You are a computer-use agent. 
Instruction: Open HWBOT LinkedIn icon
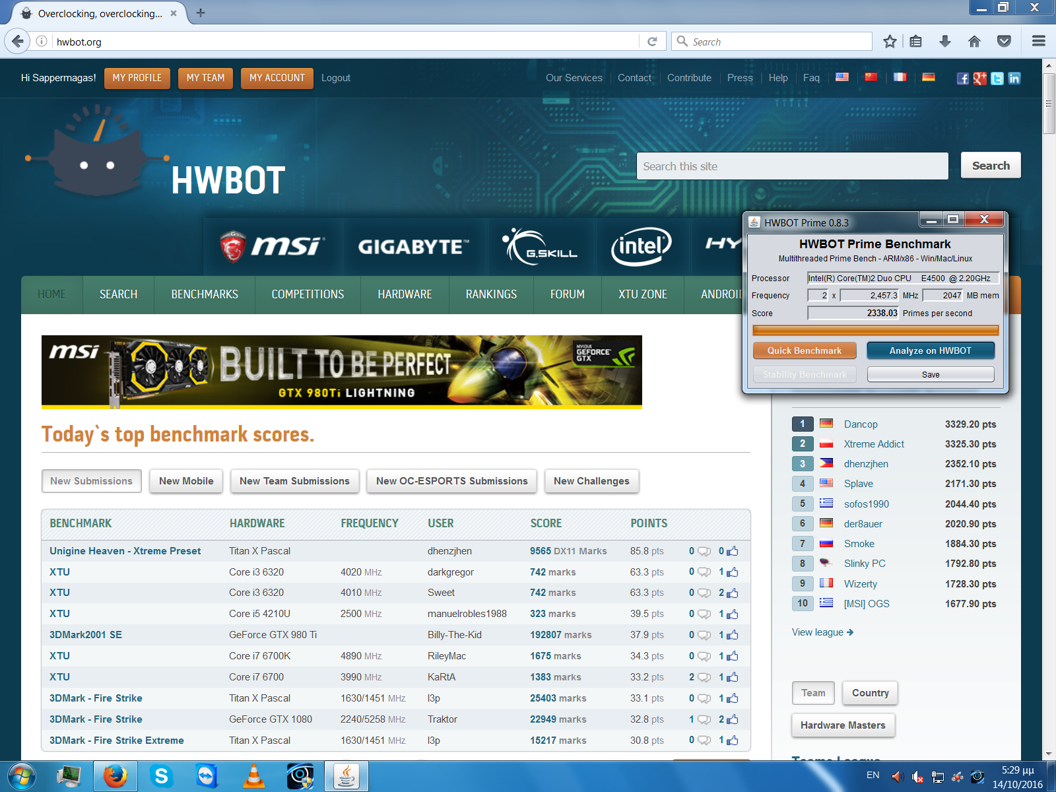[x=1014, y=79]
